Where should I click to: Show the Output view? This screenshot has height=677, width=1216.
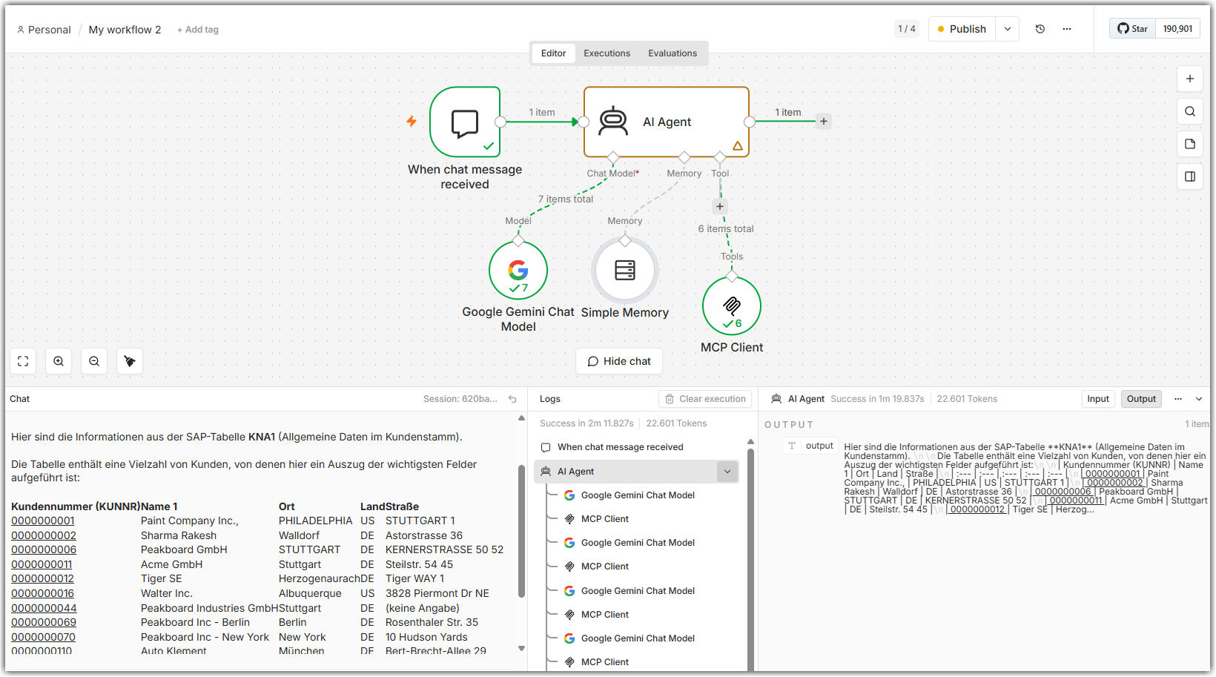point(1141,399)
